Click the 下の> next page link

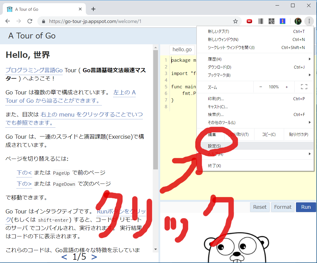[x=24, y=184]
